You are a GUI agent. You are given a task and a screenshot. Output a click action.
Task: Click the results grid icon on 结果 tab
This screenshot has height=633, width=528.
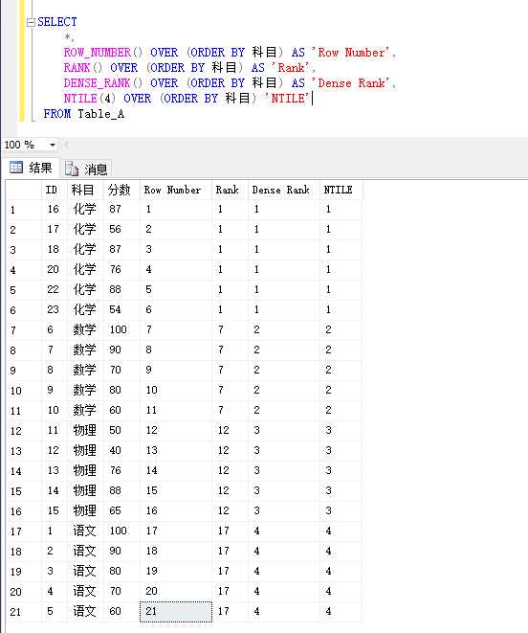[16, 168]
